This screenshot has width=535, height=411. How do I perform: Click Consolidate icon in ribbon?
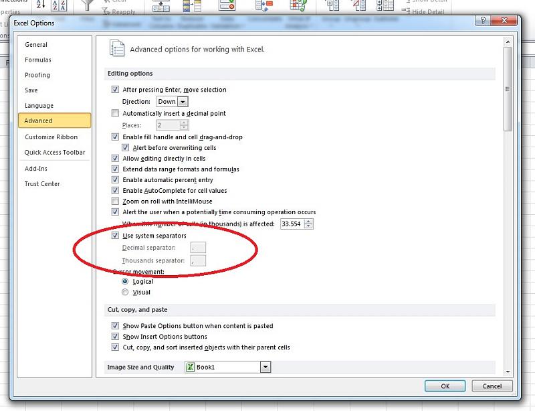pos(264,5)
